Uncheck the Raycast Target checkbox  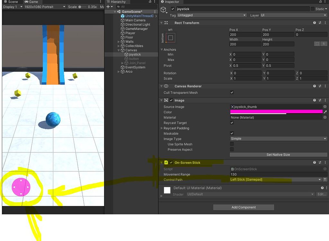pos(231,123)
